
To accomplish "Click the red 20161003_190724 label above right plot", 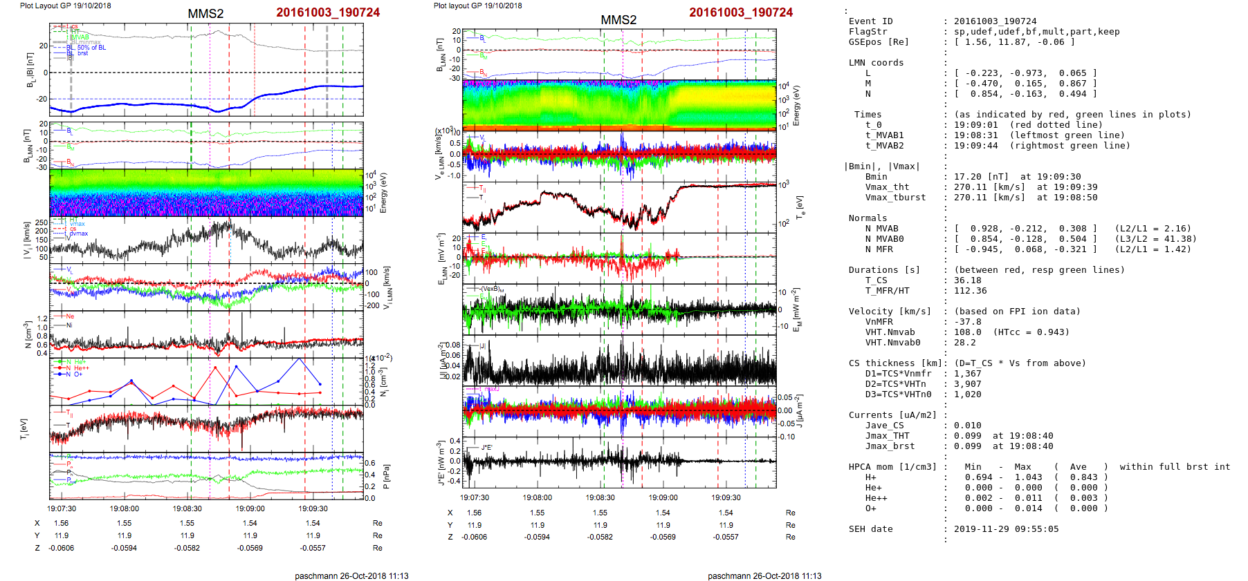I will pyautogui.click(x=740, y=12).
